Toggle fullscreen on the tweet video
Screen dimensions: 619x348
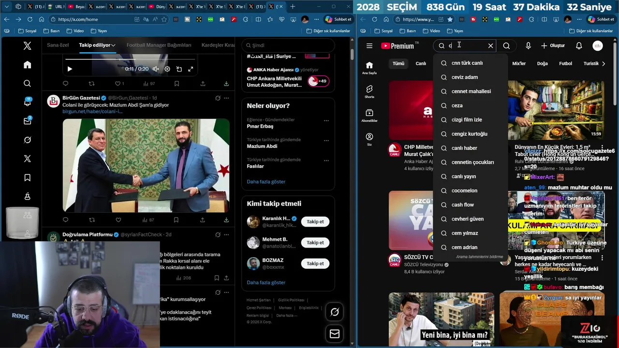pos(191,69)
